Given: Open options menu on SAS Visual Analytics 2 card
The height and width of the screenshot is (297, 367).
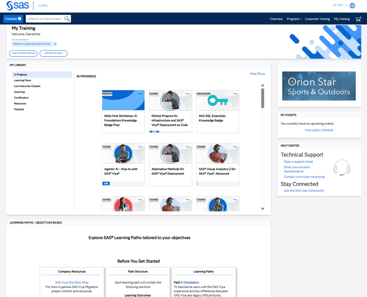Looking at the screenshot, I should [235, 147].
